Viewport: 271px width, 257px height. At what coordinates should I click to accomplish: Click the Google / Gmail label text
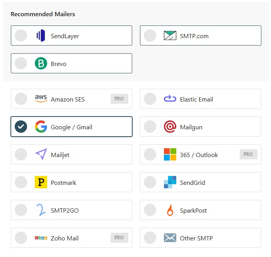coord(72,127)
